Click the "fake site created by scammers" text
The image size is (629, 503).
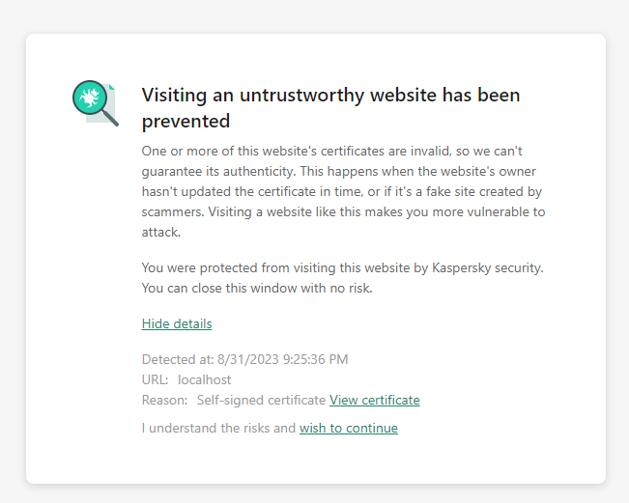click(x=464, y=191)
